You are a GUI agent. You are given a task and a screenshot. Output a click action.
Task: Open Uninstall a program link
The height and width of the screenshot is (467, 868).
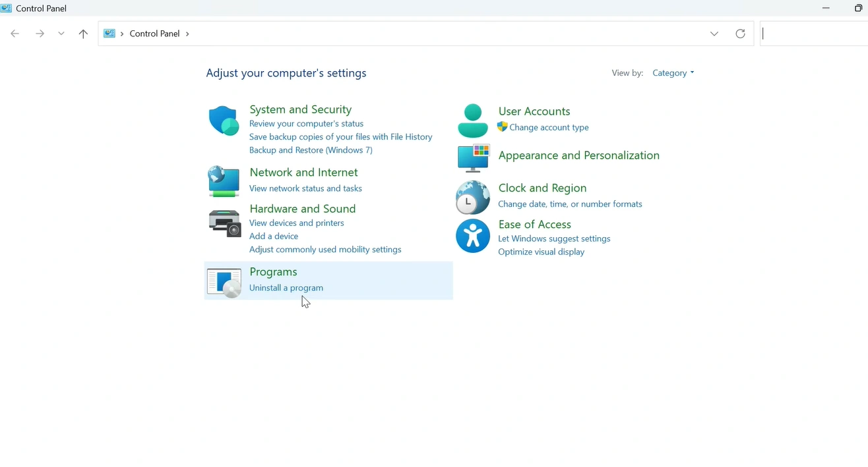(286, 288)
